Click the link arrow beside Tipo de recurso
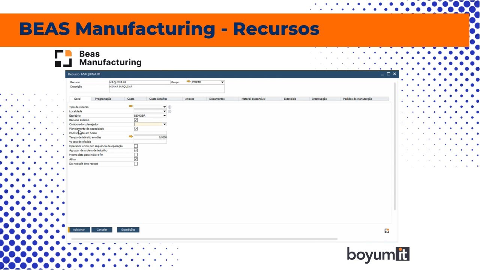Image resolution: width=480 pixels, height=270 pixels. tap(130, 106)
